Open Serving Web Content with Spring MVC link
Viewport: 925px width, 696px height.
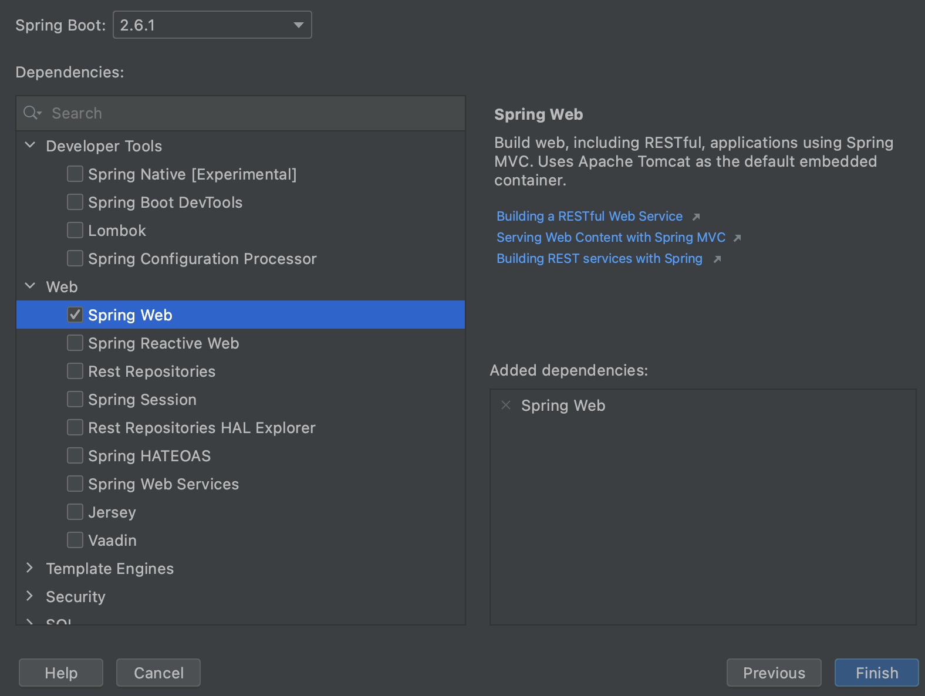coord(611,238)
